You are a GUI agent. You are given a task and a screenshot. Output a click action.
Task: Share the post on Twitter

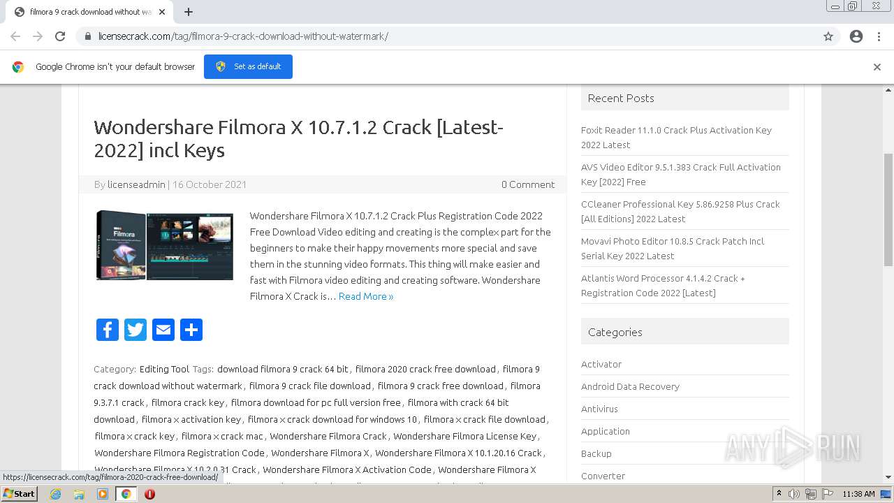[135, 330]
